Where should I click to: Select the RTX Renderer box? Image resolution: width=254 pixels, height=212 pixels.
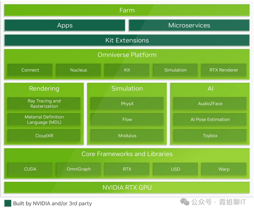point(224,70)
